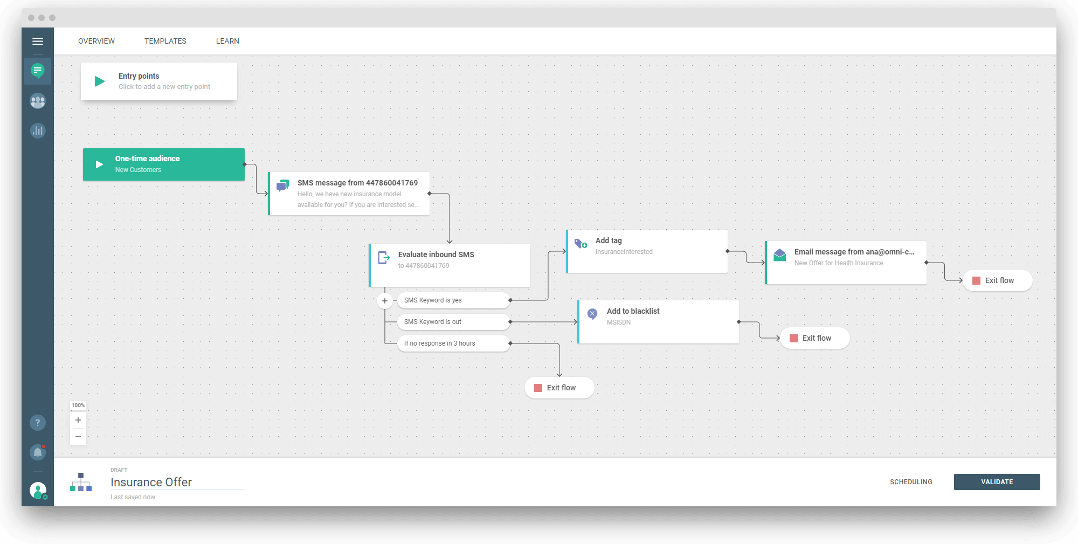Rename the flow in the Insurance Offer field
Screen dimensions: 1078x544
click(151, 482)
